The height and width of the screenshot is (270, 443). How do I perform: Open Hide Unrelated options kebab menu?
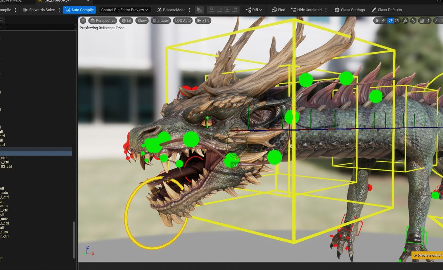click(326, 10)
